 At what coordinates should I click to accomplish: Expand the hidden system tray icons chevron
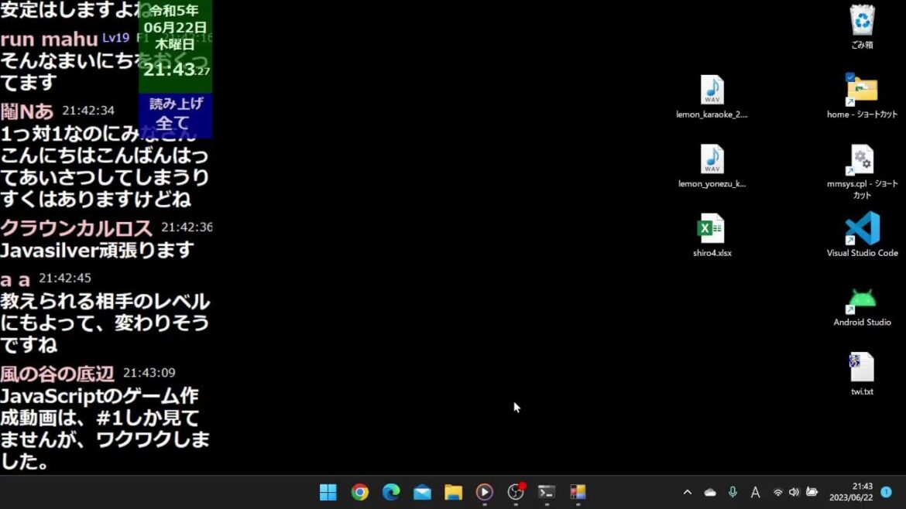tap(687, 493)
